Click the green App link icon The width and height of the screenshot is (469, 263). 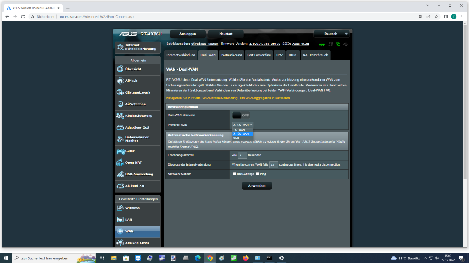322,44
